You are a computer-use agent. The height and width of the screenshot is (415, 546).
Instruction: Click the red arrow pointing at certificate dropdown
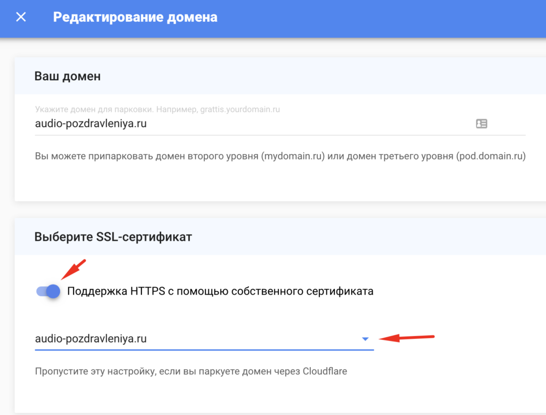pyautogui.click(x=406, y=337)
